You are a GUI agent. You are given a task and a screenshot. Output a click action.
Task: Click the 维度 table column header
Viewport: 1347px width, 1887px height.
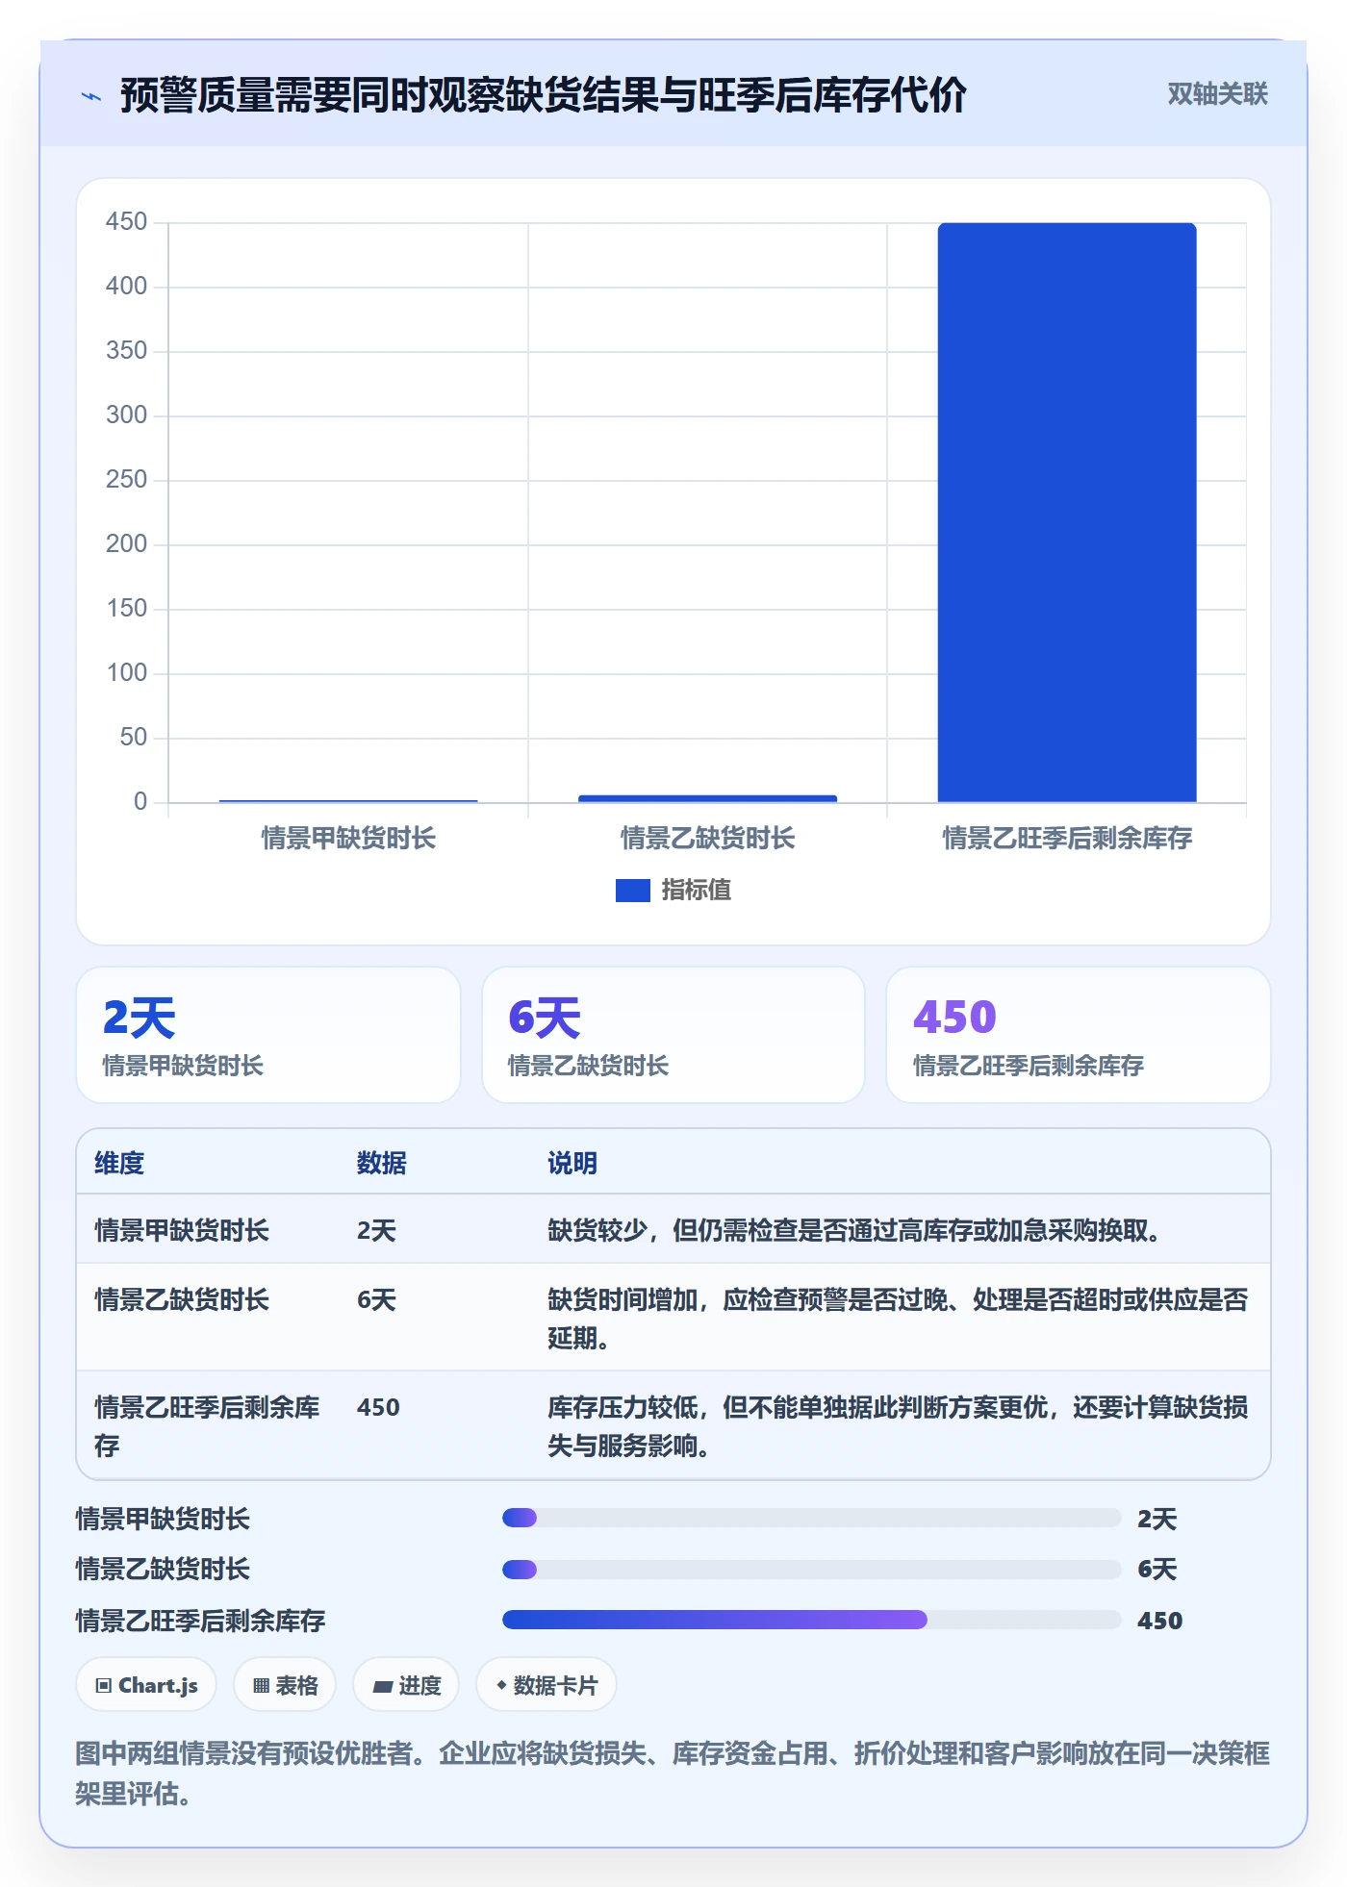click(119, 1164)
